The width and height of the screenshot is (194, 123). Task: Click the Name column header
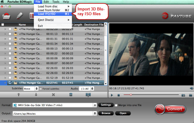[x=22, y=25]
